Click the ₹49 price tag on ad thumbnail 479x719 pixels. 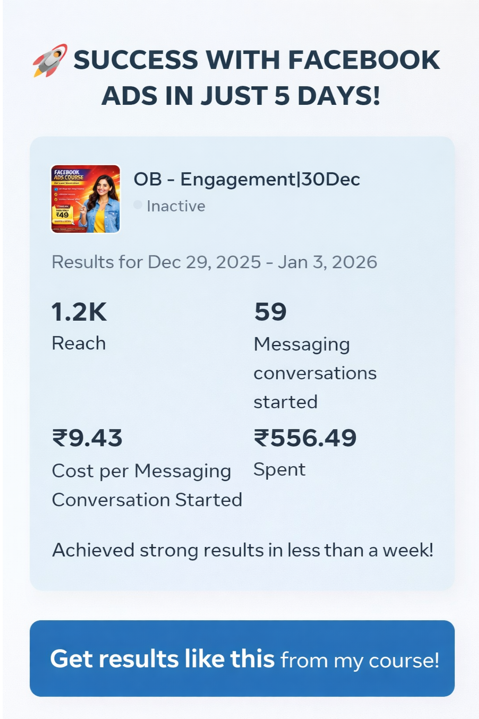coord(63,215)
